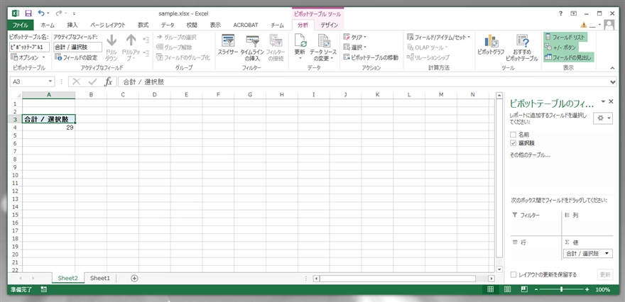Open the Clear (クリア) dropdown
The height and width of the screenshot is (302, 625).
(354, 37)
